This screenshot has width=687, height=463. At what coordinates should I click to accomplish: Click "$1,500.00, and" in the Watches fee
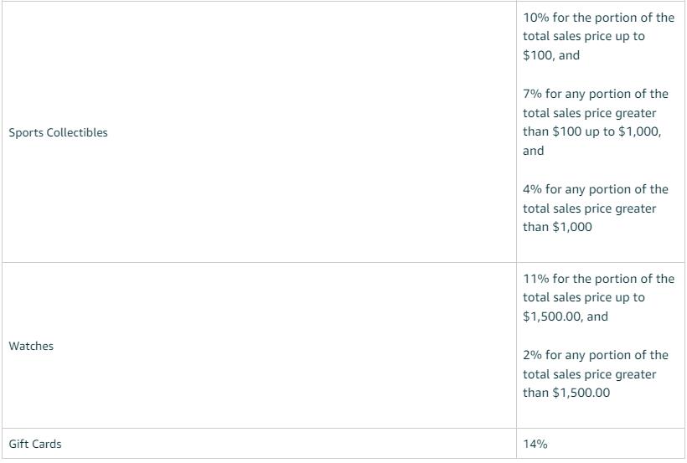coord(566,316)
